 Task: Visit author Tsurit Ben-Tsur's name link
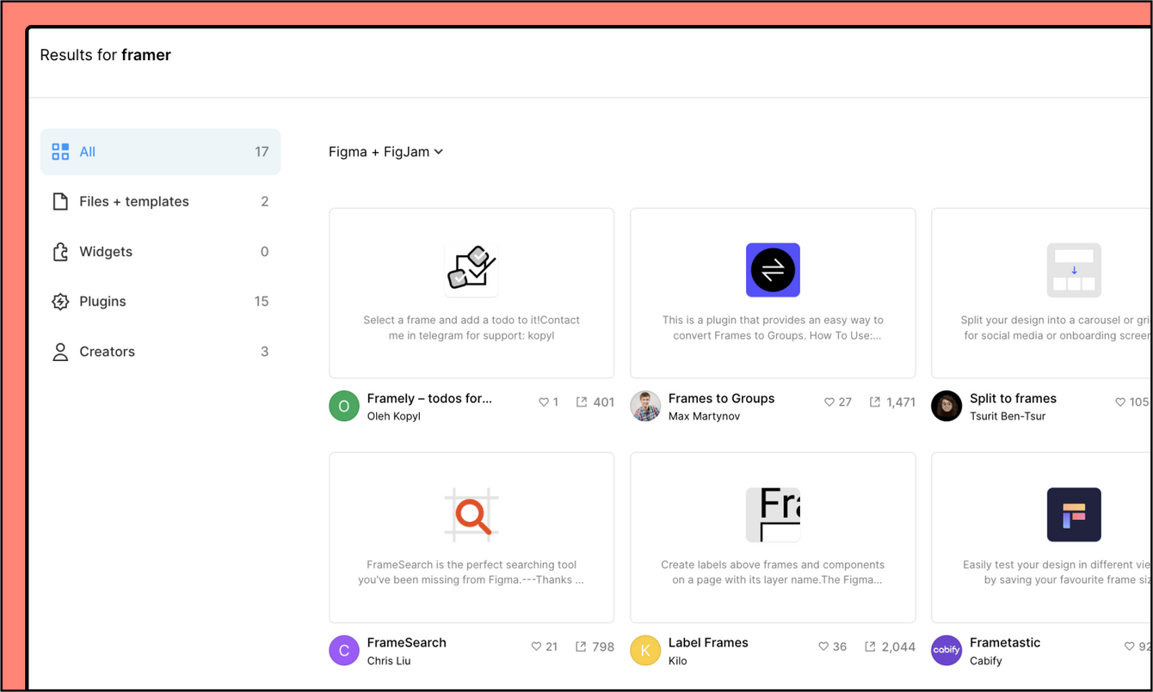point(1009,417)
